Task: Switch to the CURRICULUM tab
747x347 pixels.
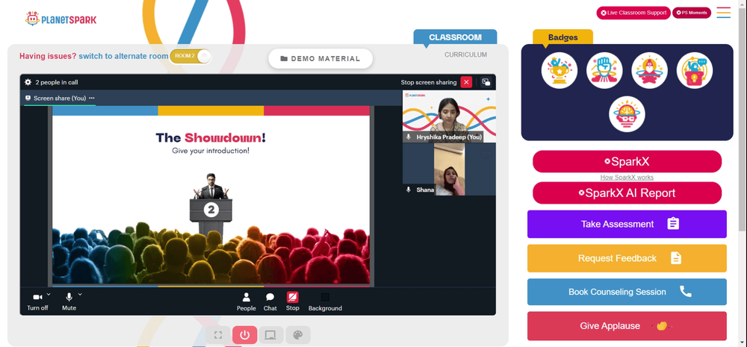Action: (x=465, y=54)
